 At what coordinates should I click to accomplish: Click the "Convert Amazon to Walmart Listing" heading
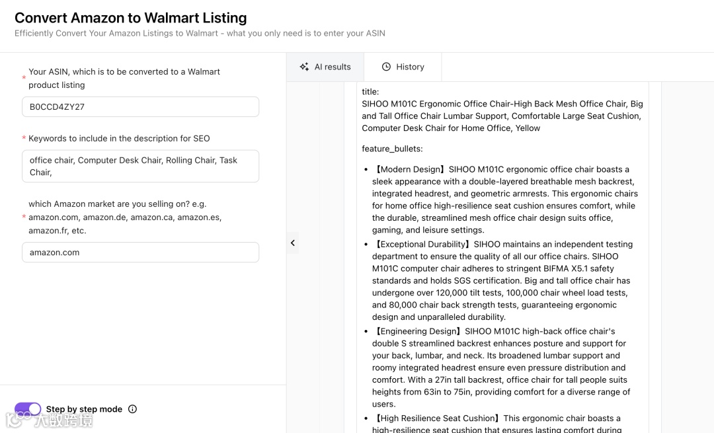[131, 18]
